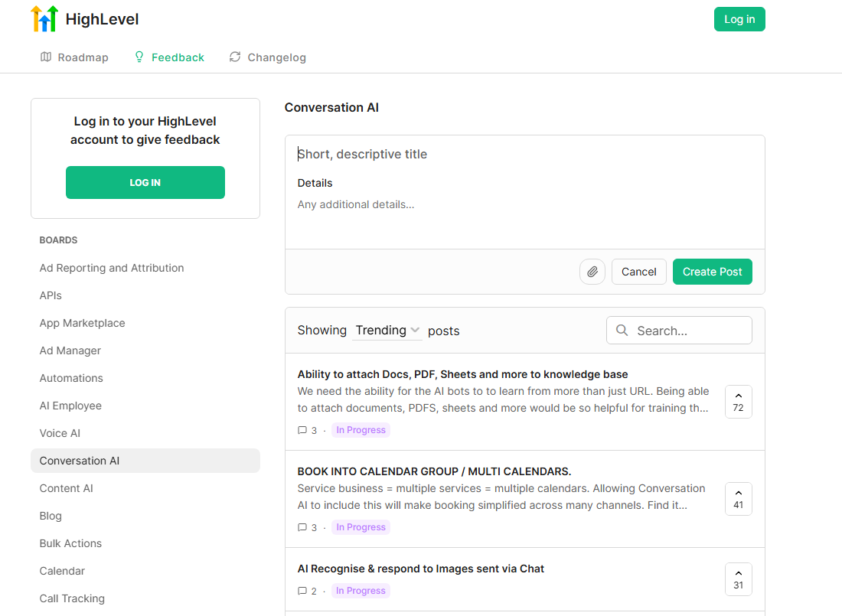Open the Trending sort dropdown
The height and width of the screenshot is (616, 842).
(387, 331)
